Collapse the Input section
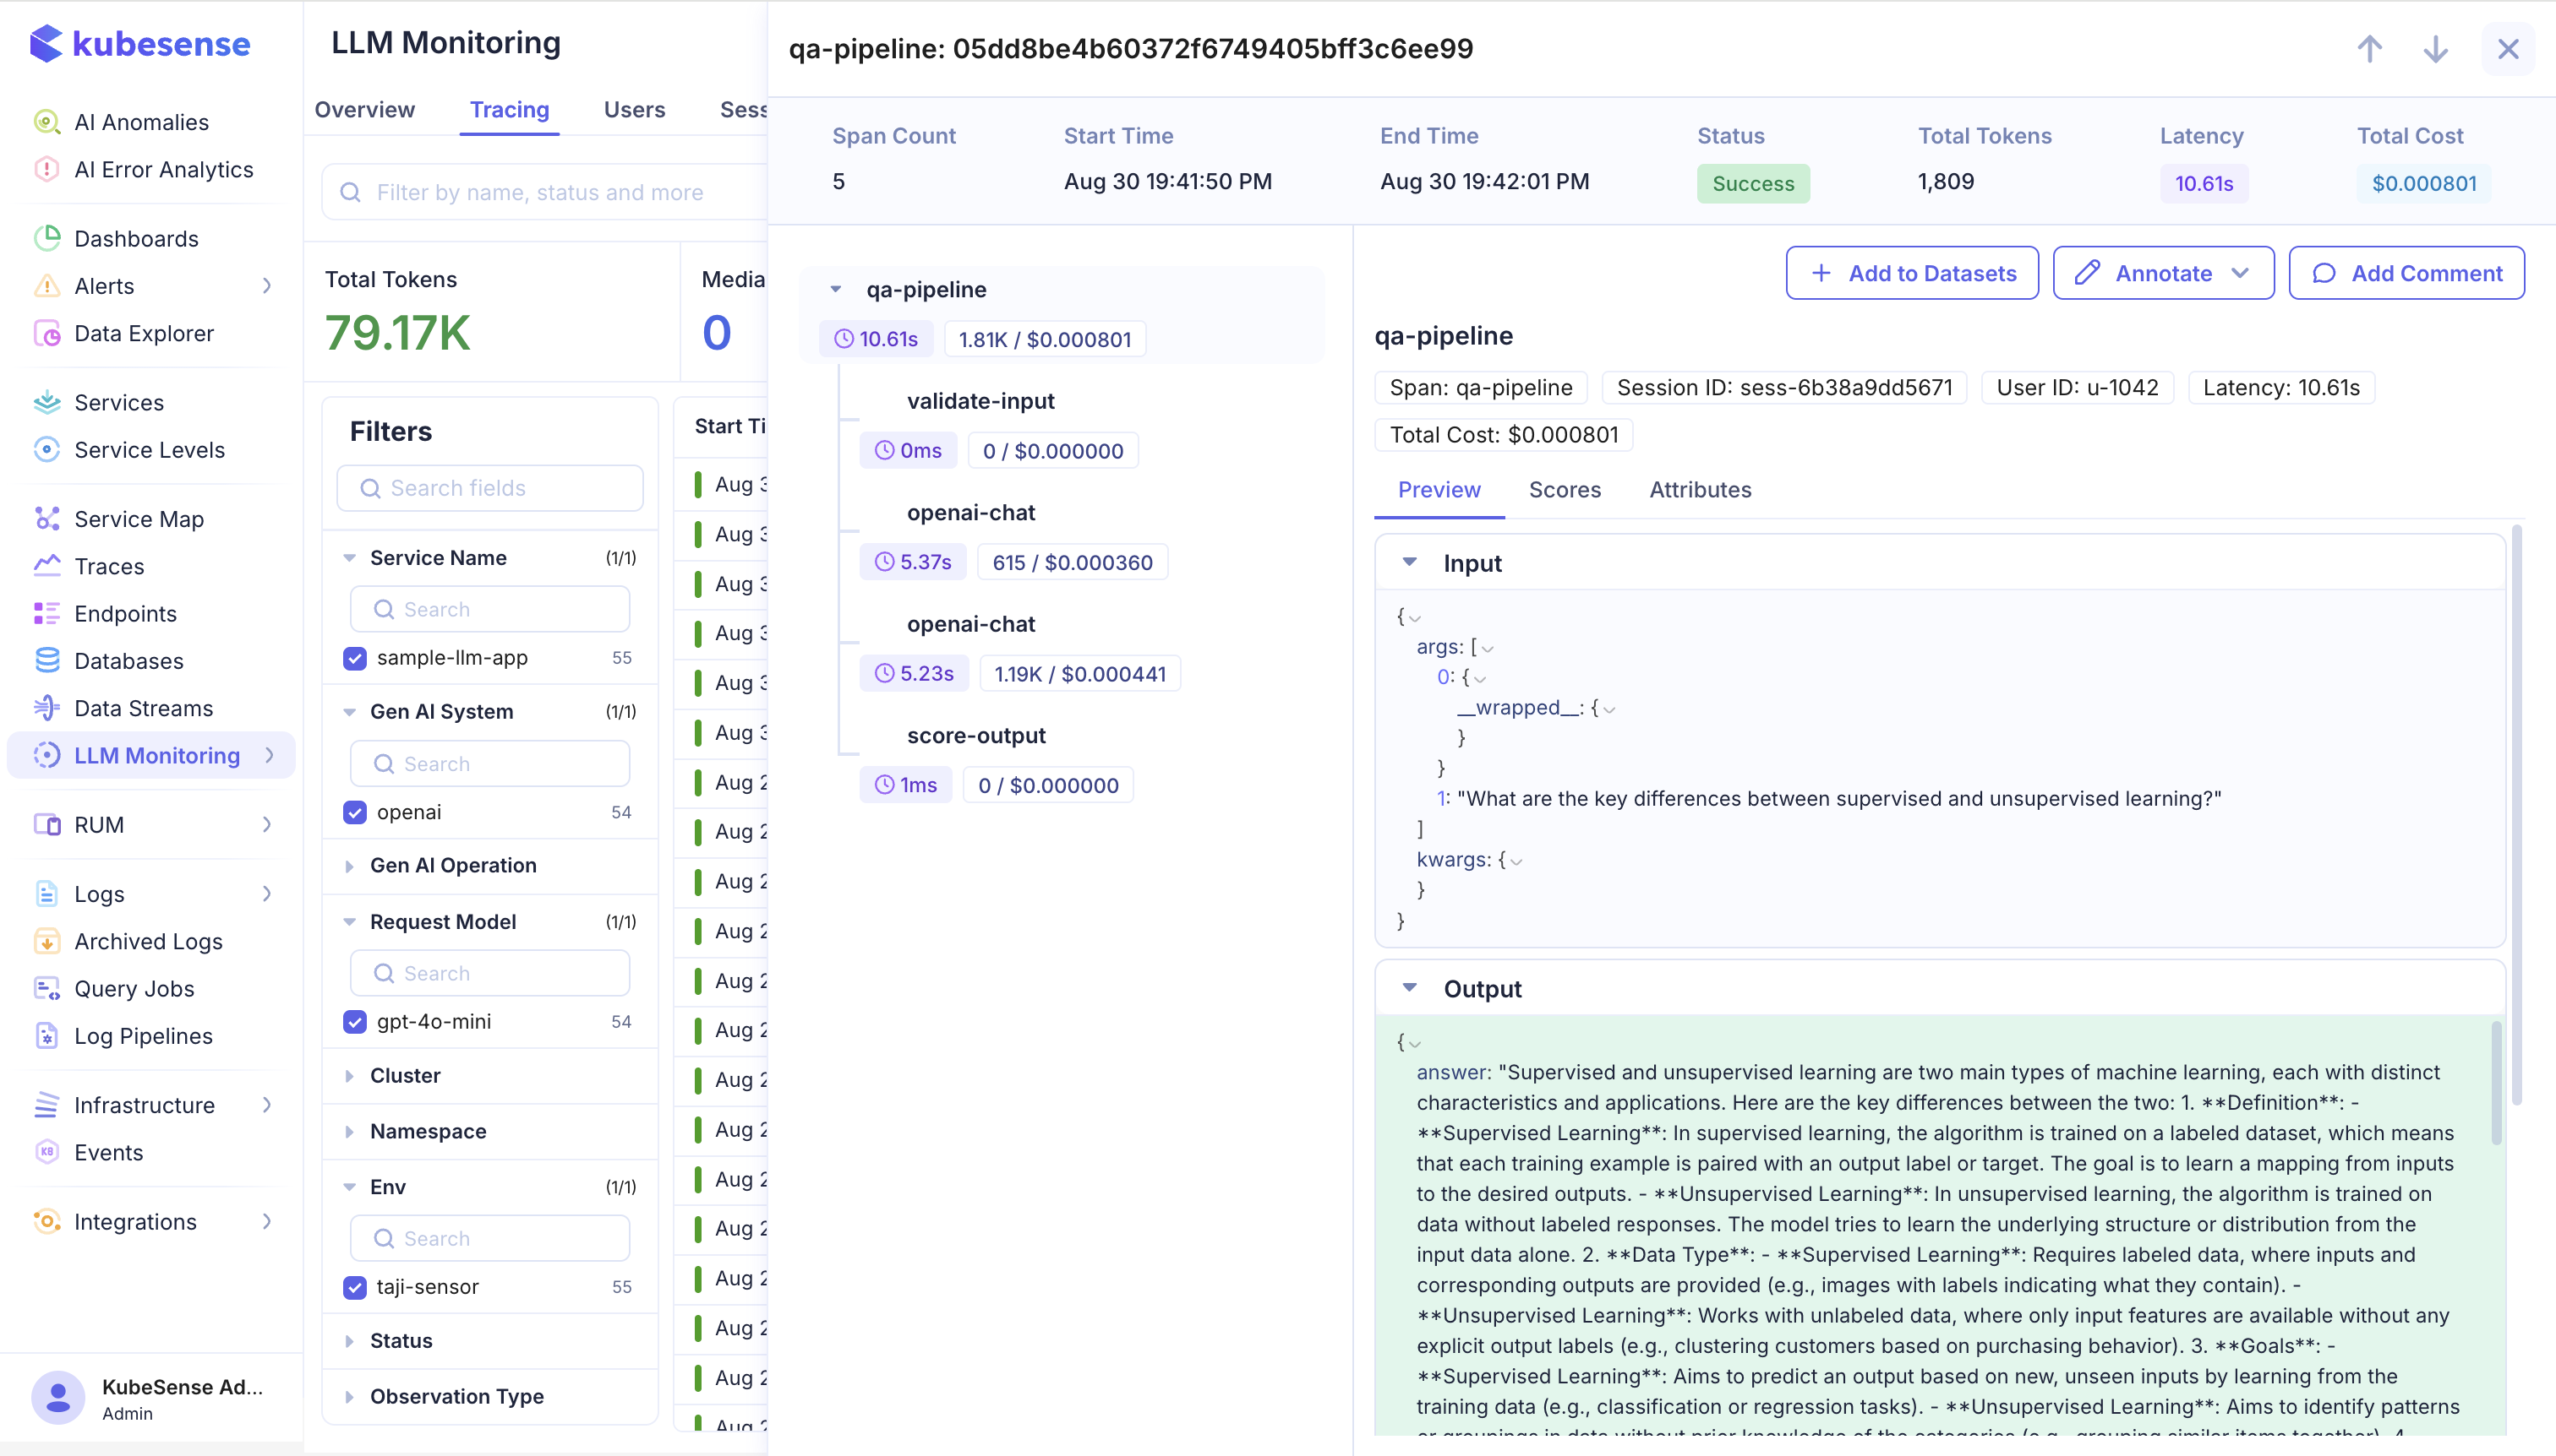The height and width of the screenshot is (1456, 2556). pos(1409,562)
